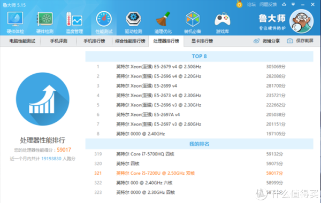
Task: Select 性能测试 performance test gauge icon
Action: pyautogui.click(x=104, y=22)
